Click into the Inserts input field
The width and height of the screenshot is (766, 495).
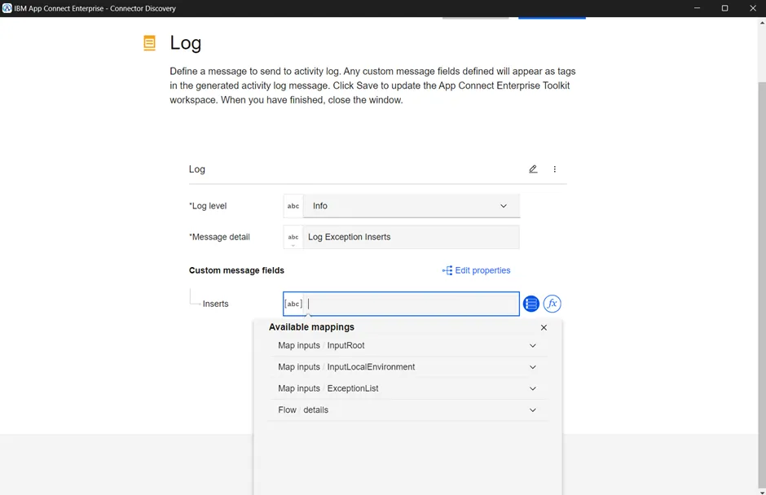411,304
